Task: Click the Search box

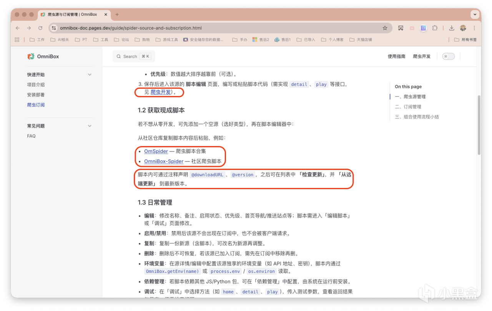Action: [x=134, y=57]
